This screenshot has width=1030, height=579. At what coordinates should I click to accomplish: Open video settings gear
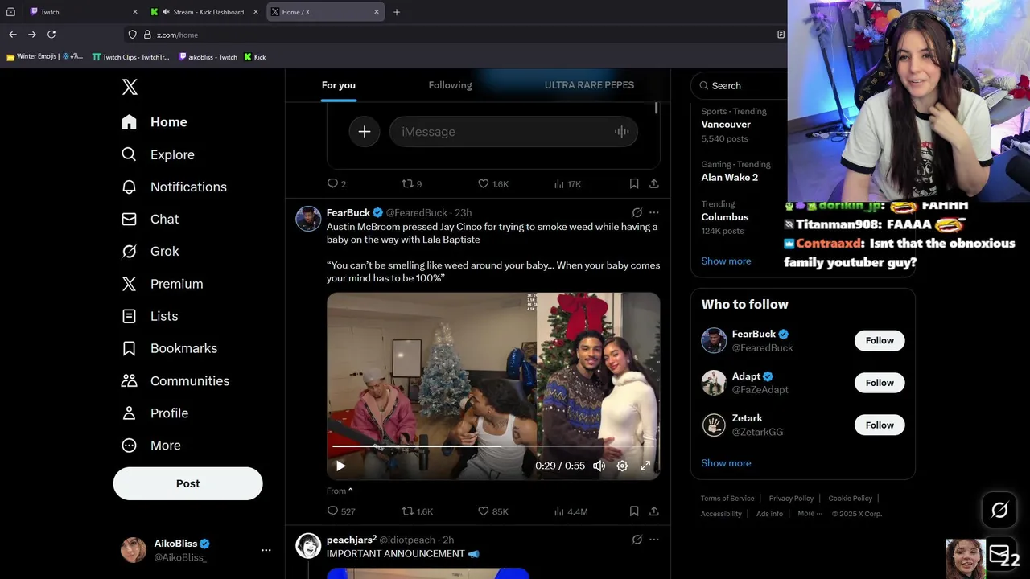(x=622, y=466)
